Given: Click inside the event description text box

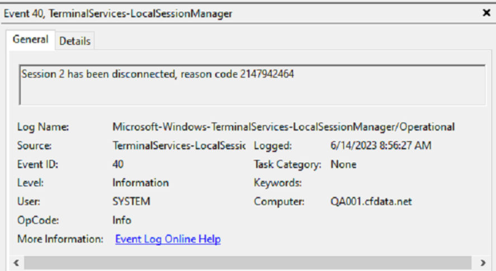Looking at the screenshot, I should point(252,85).
